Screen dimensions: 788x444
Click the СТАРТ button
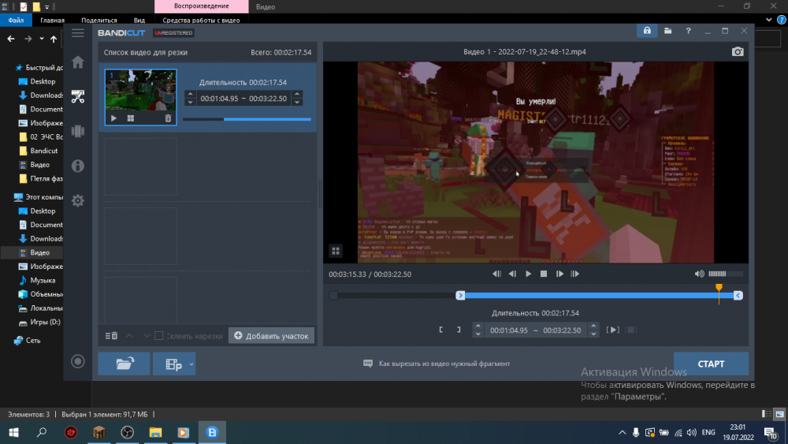[x=711, y=364]
